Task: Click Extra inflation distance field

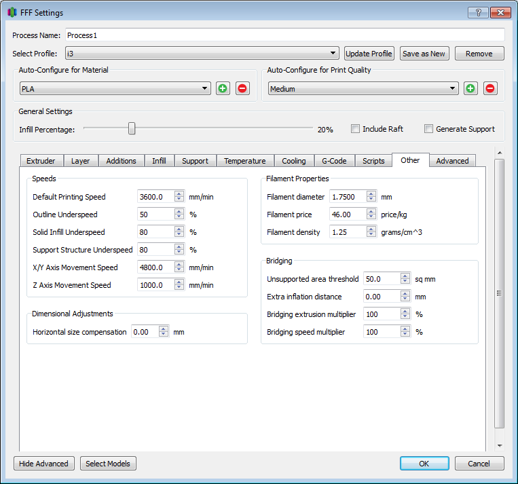Action: click(x=382, y=297)
